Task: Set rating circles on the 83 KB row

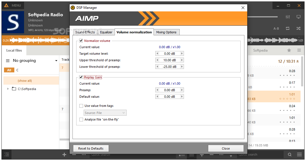Action: pos(287,99)
